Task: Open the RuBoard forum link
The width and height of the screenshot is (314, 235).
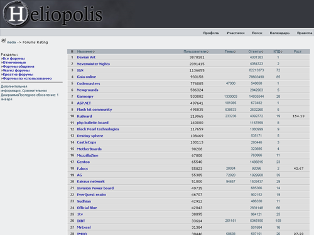Action: [84, 117]
